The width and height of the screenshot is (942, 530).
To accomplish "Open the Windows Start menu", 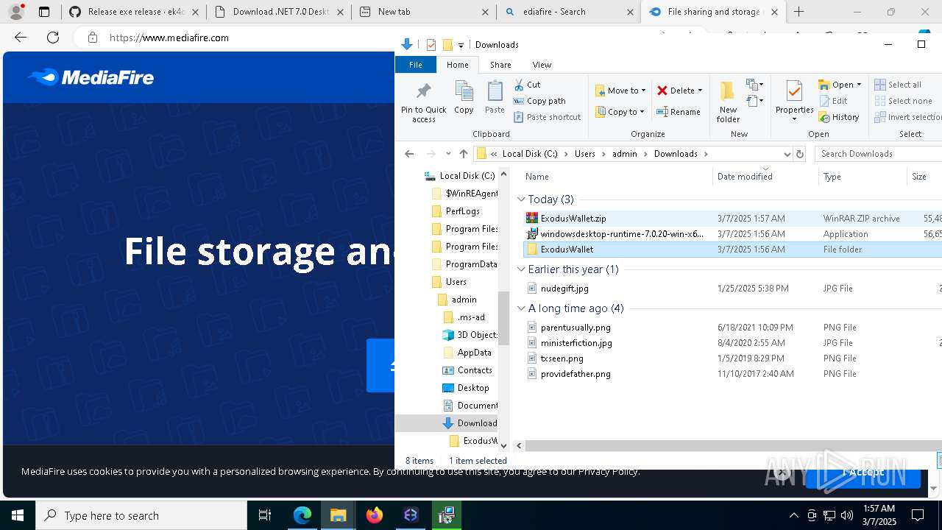I will coord(18,515).
